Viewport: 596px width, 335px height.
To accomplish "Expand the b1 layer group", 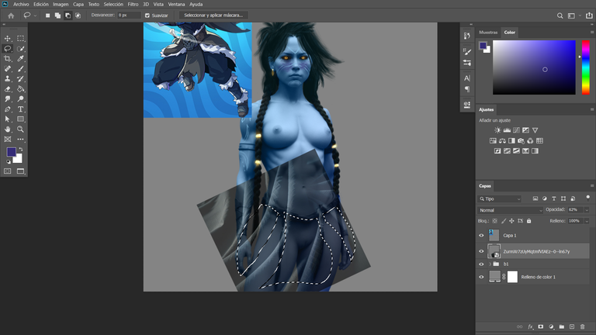I will 490,264.
